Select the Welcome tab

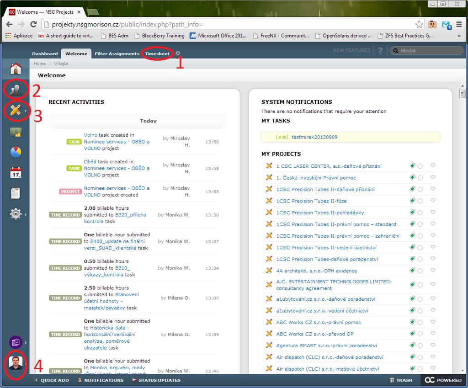(x=76, y=54)
